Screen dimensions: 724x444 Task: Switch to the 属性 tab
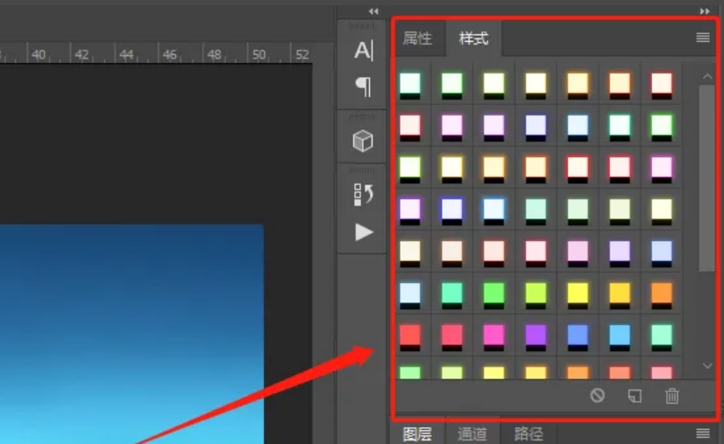[417, 38]
